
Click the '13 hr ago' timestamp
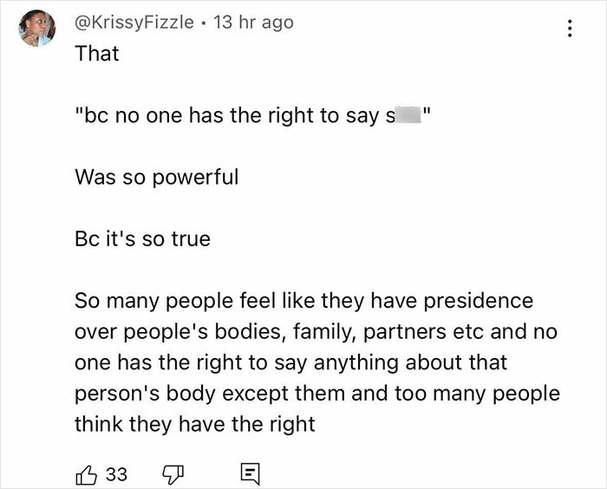(x=252, y=23)
